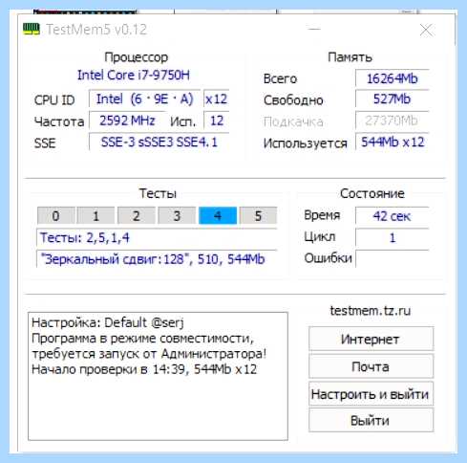
Task: Click the empty Ошибки errors field
Action: point(393,259)
